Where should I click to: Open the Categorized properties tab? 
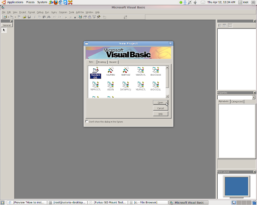tap(237, 102)
